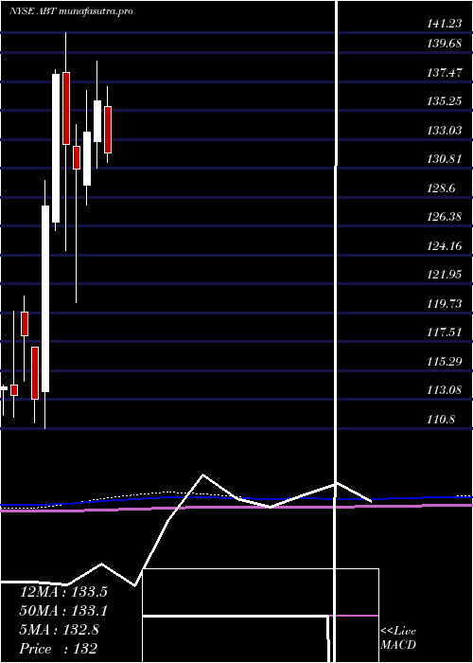Click the NYSE ABT munafasutra.pro title
This screenshot has width=473, height=663.
pos(71,11)
